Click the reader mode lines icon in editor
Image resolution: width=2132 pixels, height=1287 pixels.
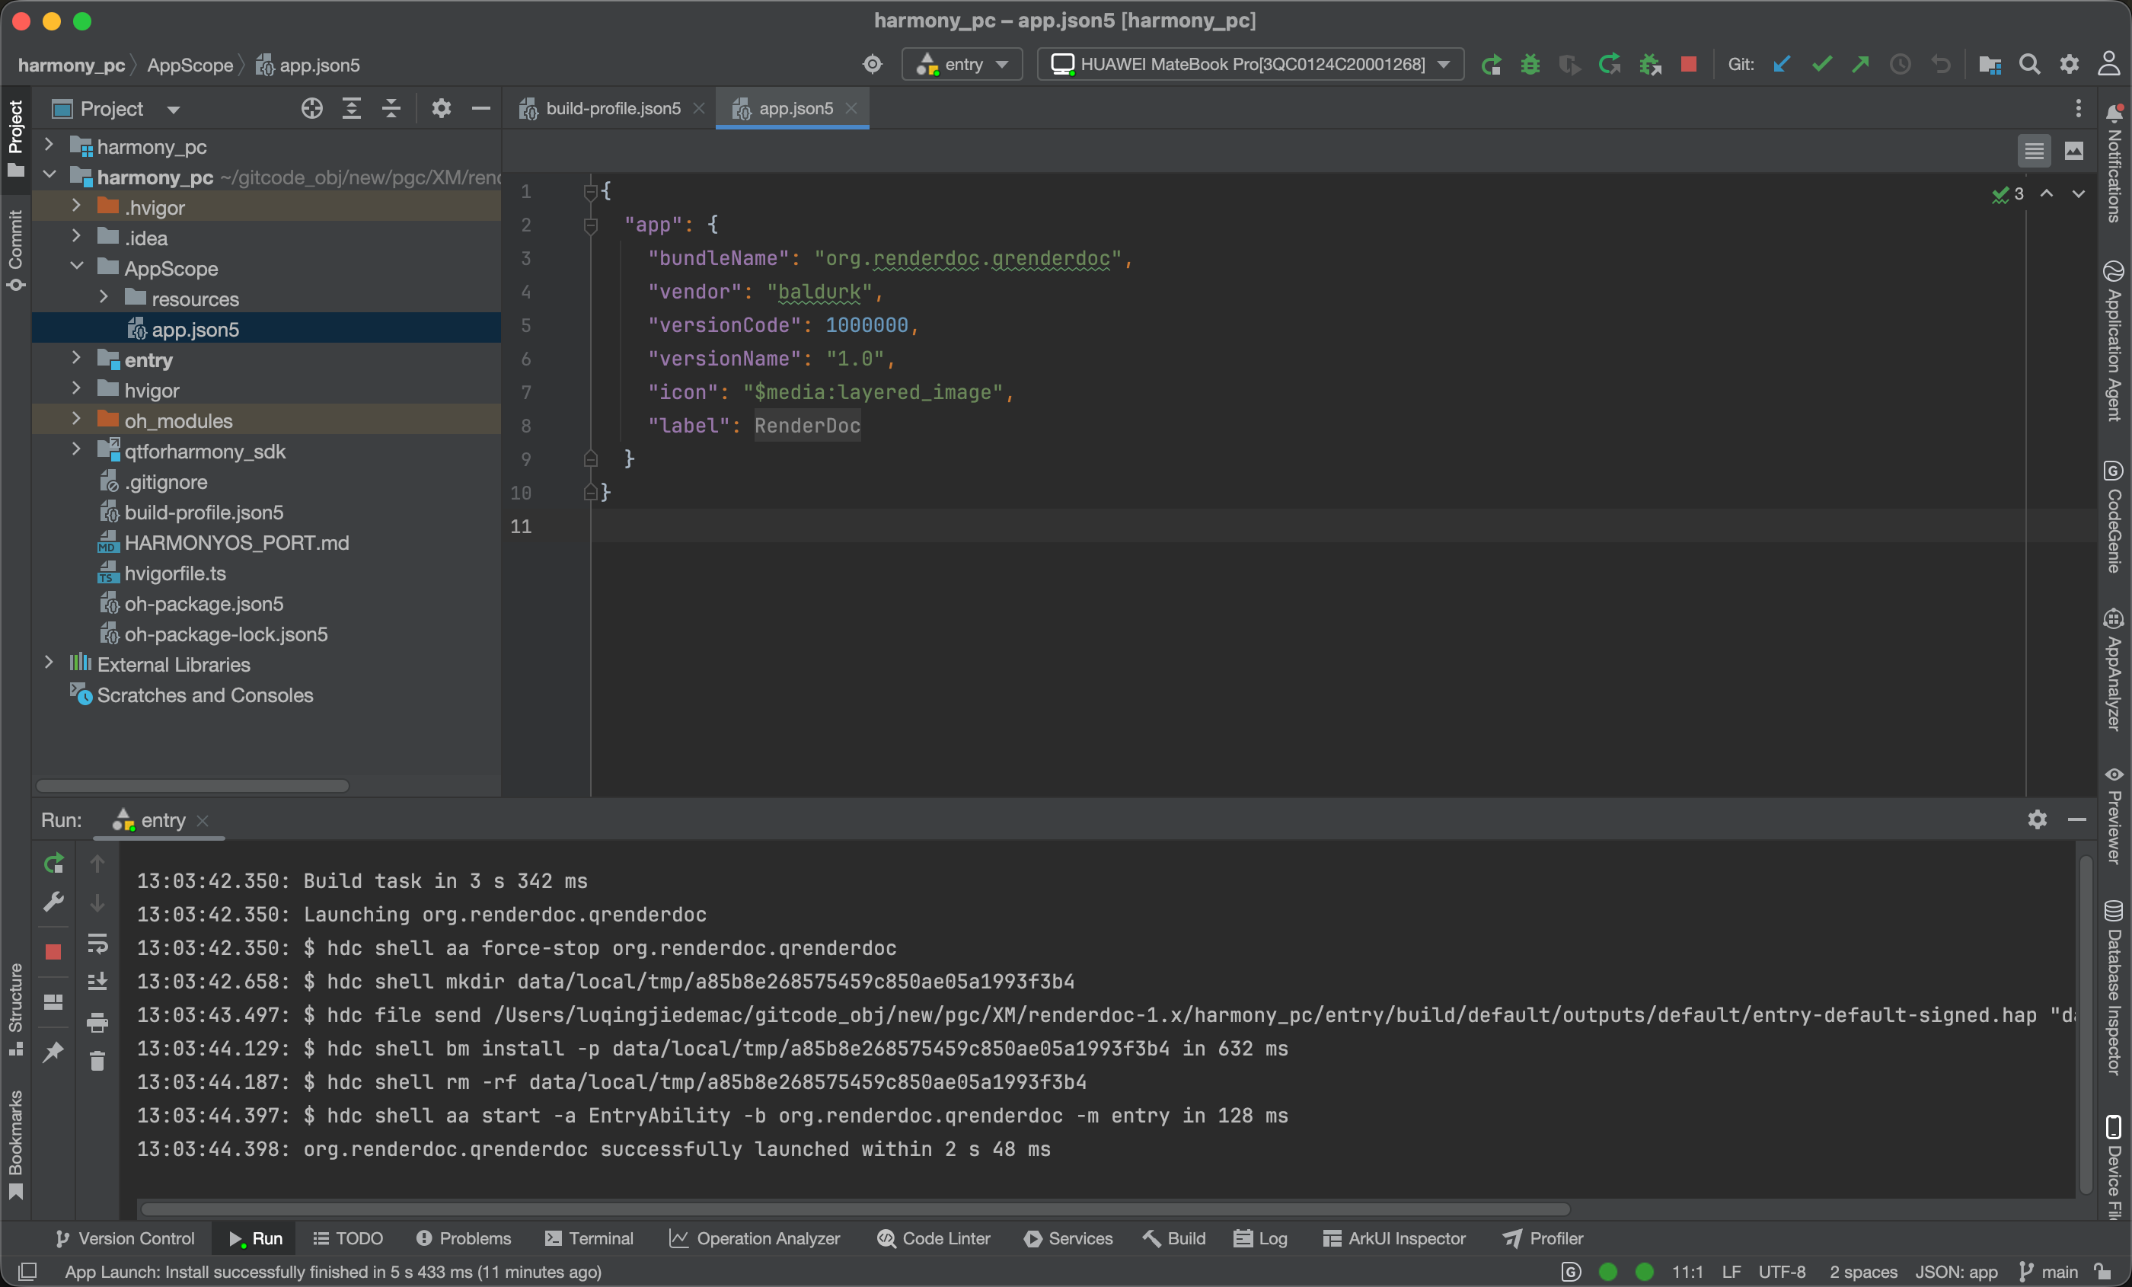point(2033,152)
